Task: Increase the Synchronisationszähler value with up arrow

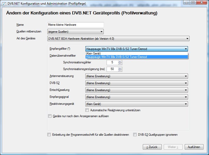Action: 120,61
